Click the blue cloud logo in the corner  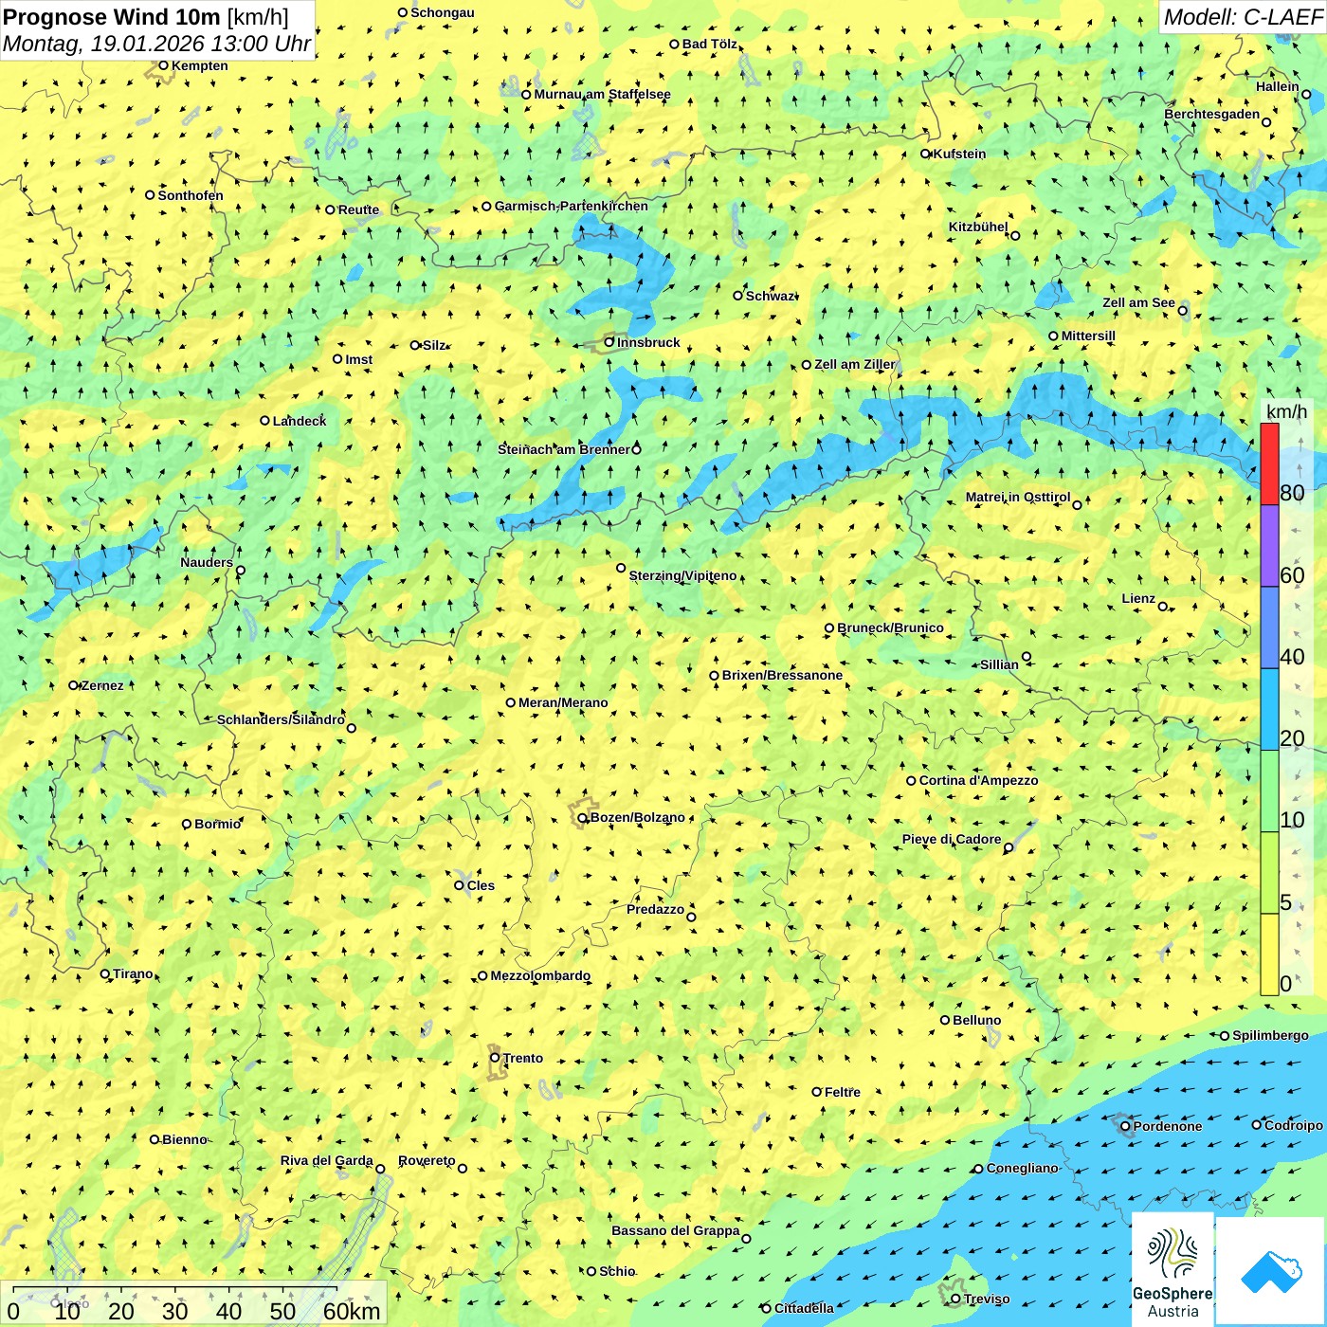1271,1271
